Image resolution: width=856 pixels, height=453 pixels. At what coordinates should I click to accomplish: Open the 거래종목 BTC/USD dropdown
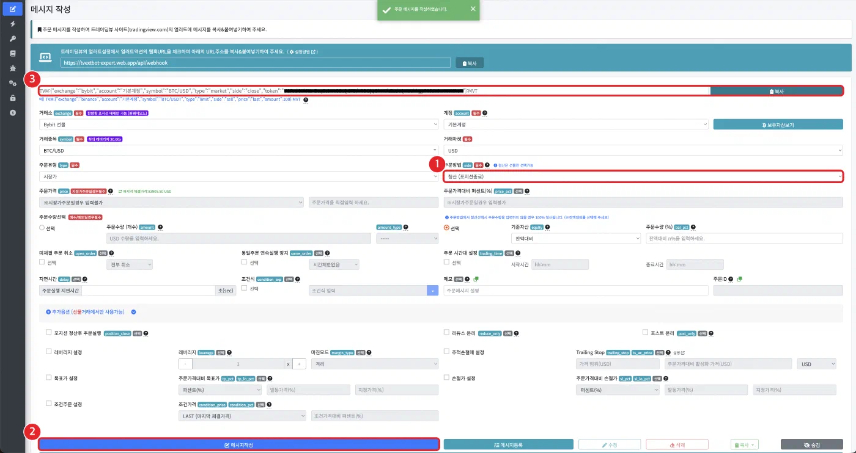[x=238, y=150]
